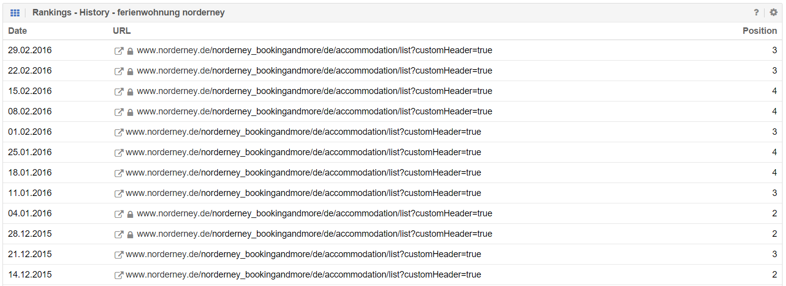Click the grid icon beside Rankings title

click(15, 13)
